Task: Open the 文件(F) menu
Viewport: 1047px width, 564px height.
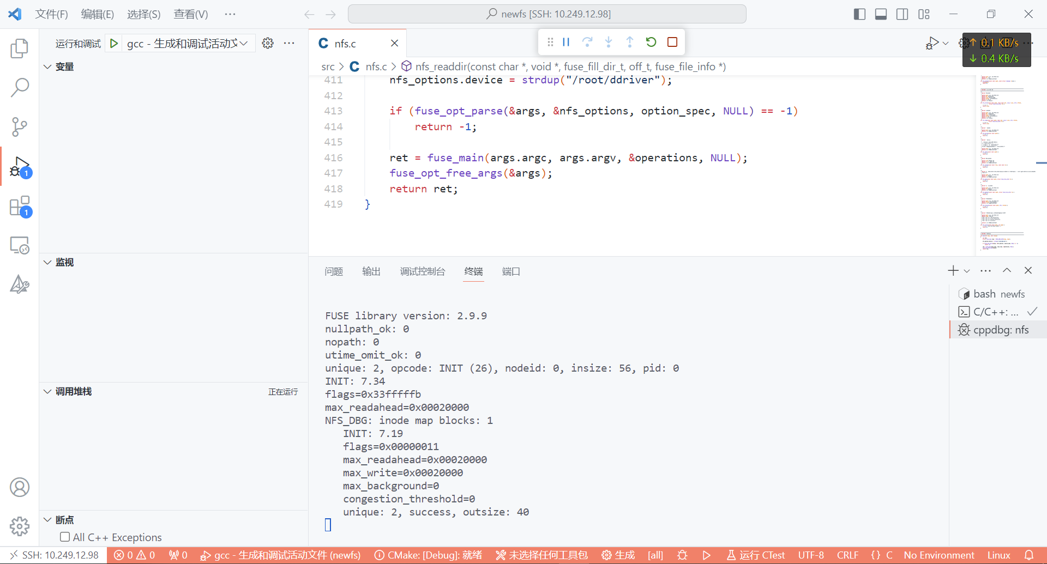Action: pyautogui.click(x=51, y=14)
